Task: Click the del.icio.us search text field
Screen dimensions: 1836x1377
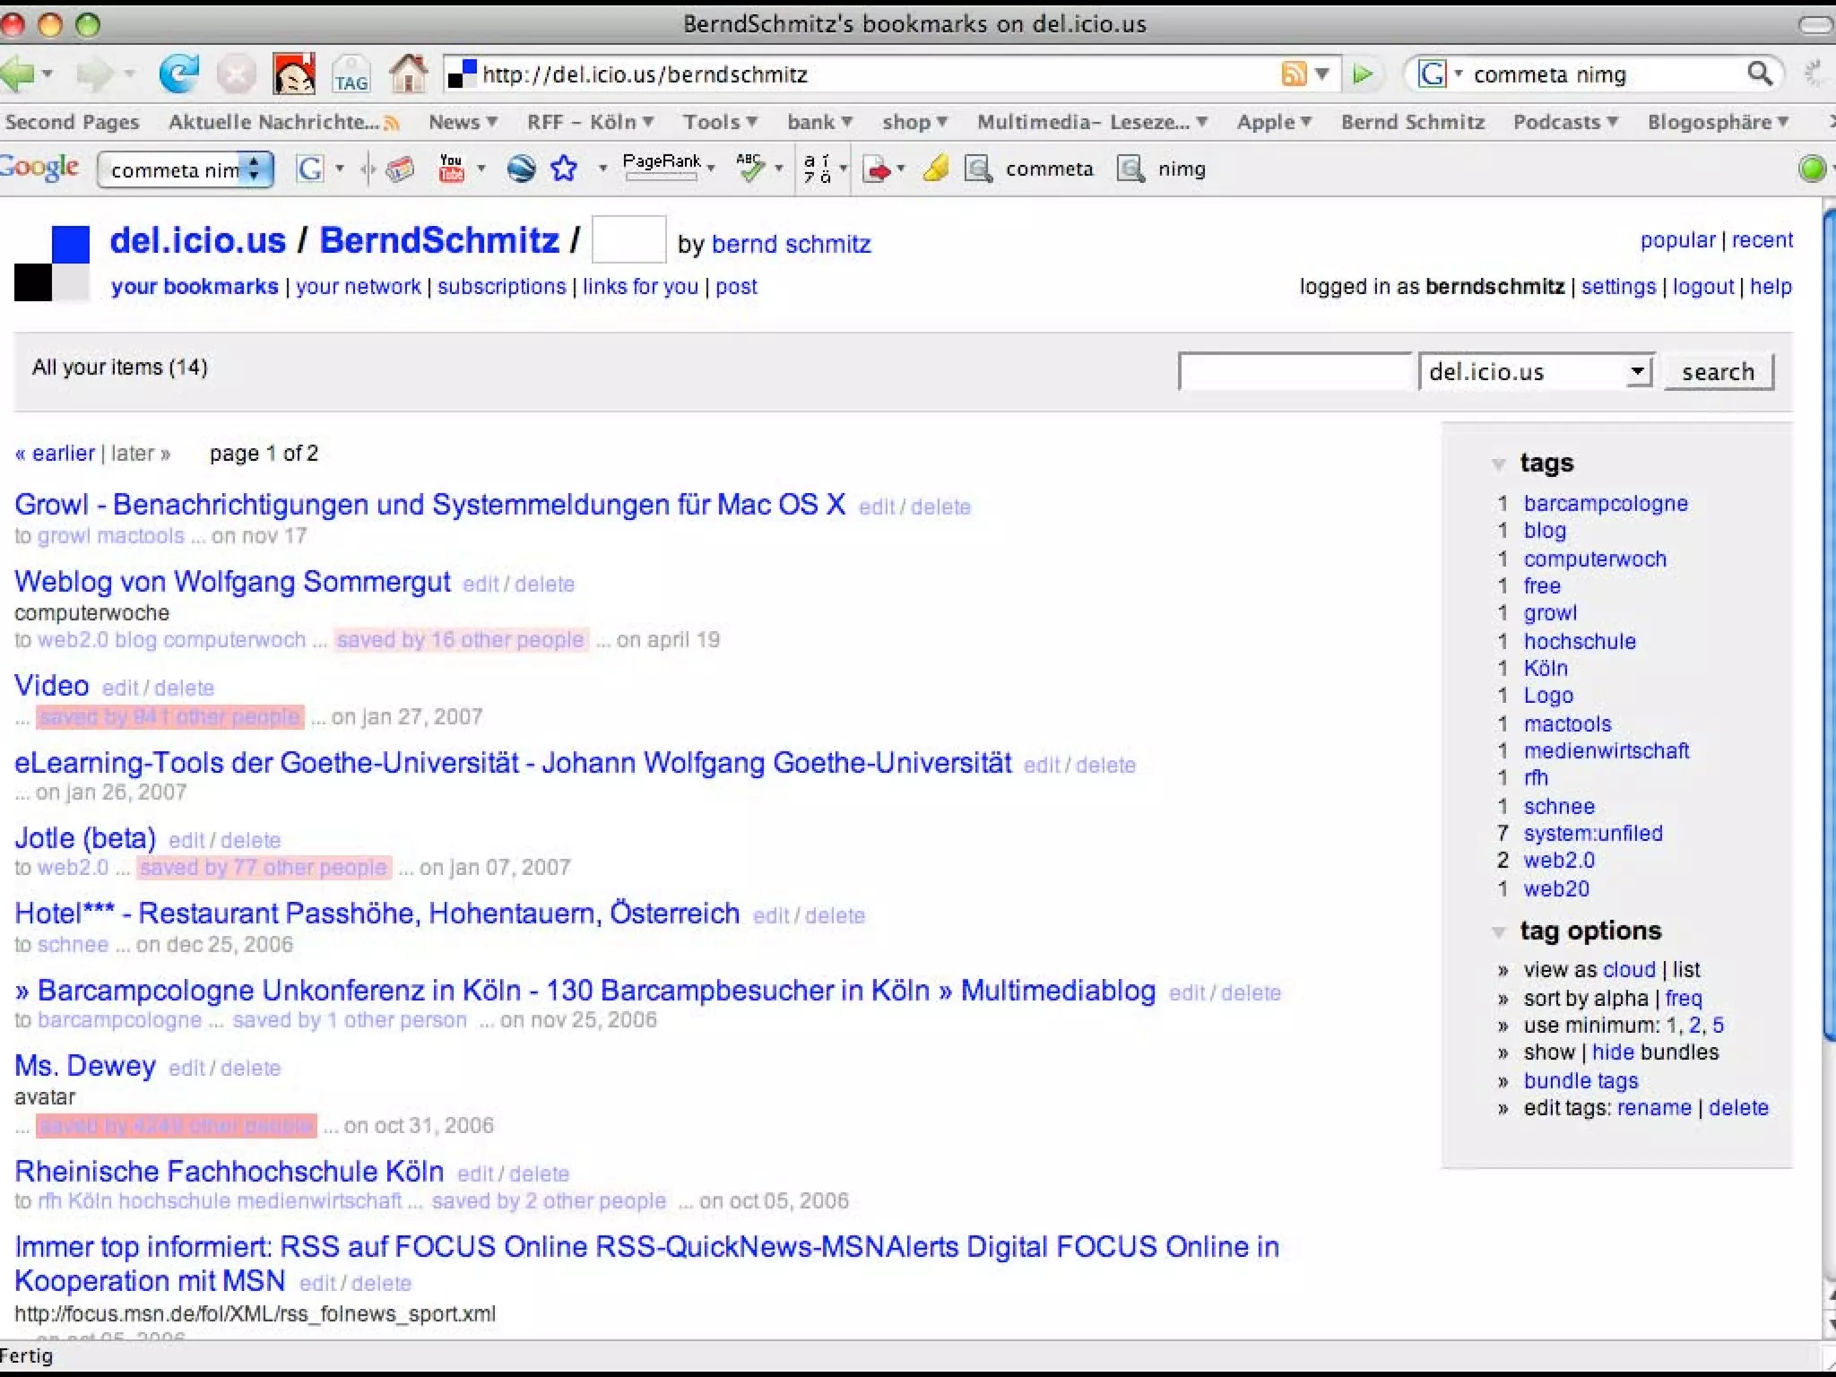Action: (x=1294, y=371)
